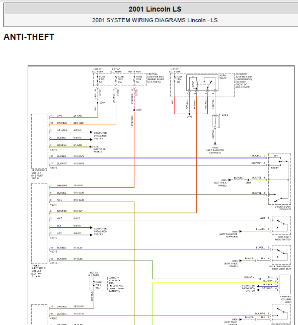
Task: Select the anti-theft hood switch symbol
Action: (x=281, y=225)
